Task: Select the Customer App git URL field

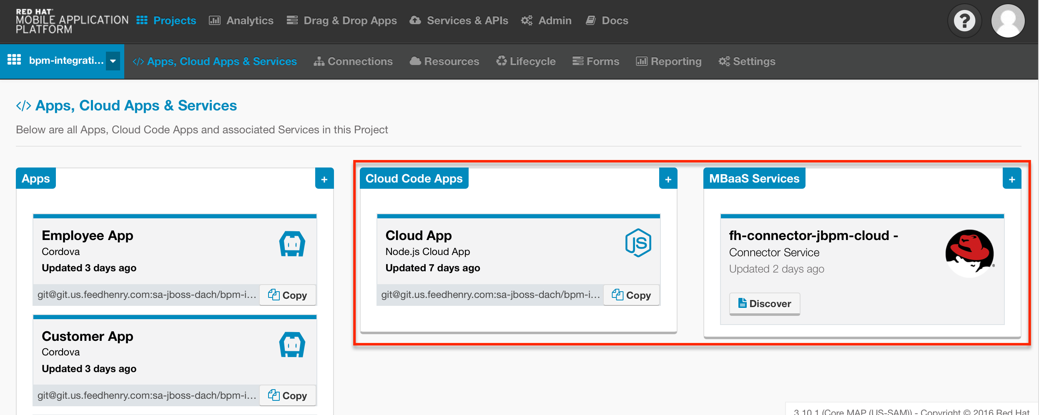Action: [146, 395]
